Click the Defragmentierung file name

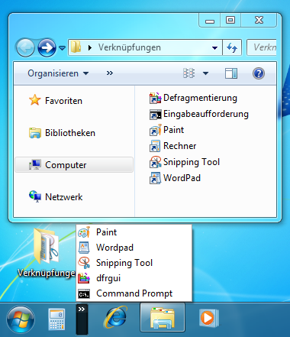click(200, 98)
